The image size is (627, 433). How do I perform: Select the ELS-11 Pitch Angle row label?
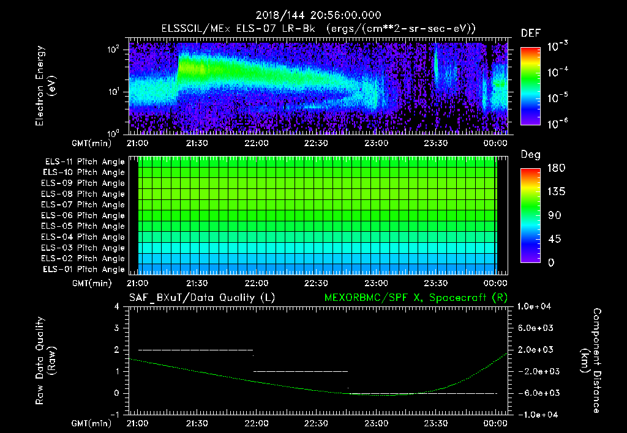coord(84,162)
